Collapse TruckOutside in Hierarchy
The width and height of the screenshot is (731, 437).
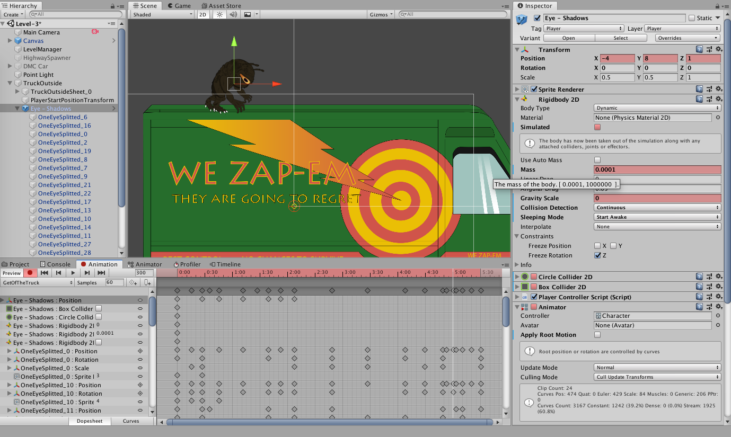(x=10, y=83)
